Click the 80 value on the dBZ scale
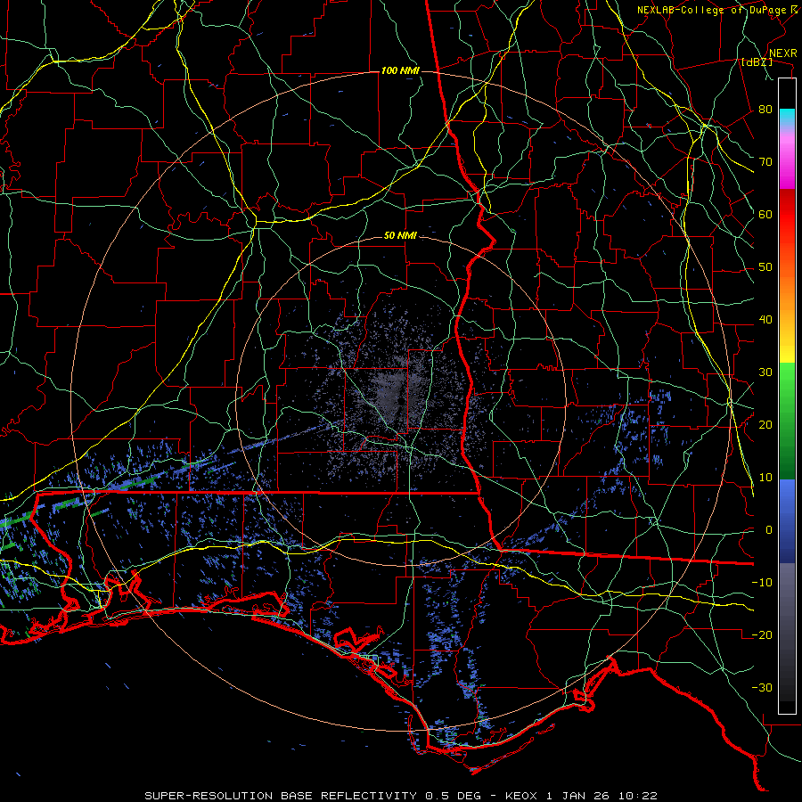Viewport: 802px width, 802px height. (765, 110)
